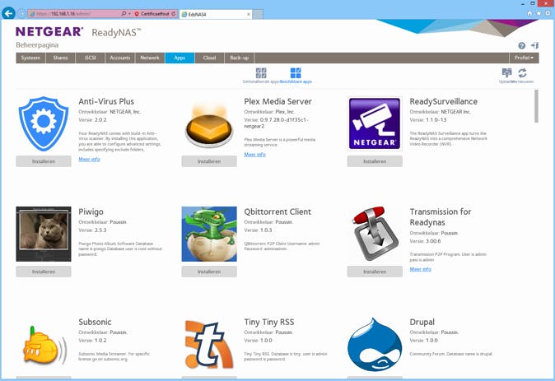Click the Subsonic title text
Image resolution: width=555 pixels, height=381 pixels.
click(95, 322)
